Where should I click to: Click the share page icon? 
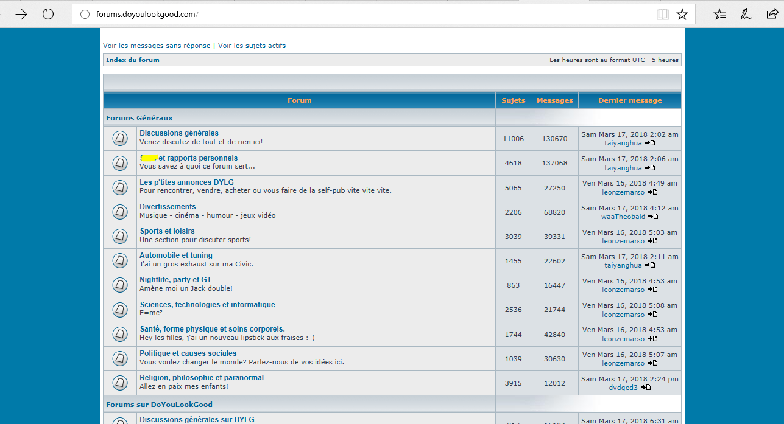[x=772, y=14]
